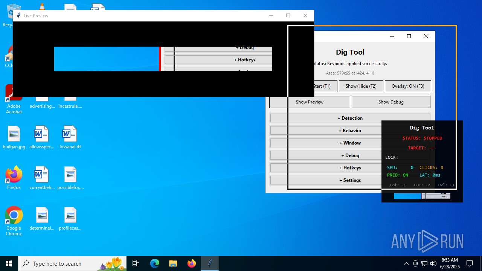This screenshot has width=482, height=271.
Task: Click the 'Status: Keybinds applied successfully.' text
Action: 350,64
